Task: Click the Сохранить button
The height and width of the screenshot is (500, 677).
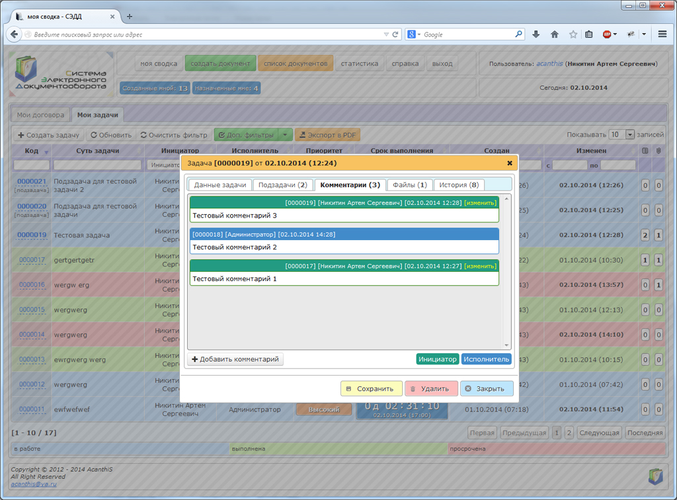Action: coord(372,389)
